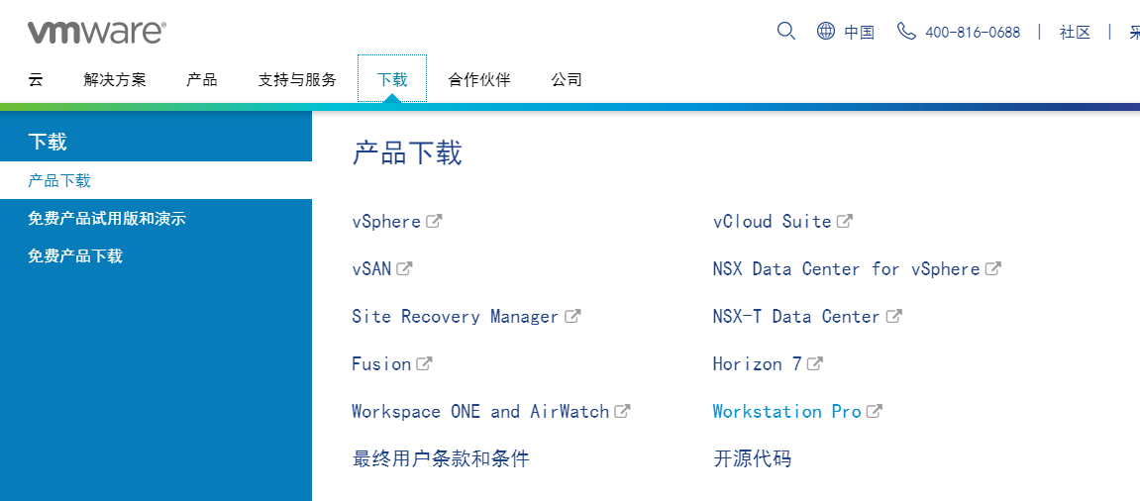
Task: Open the vSphere download link
Action: [386, 222]
